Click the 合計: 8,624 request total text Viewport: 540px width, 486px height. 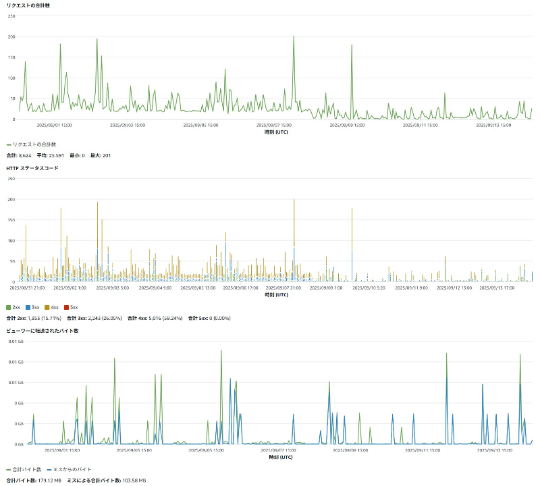click(x=19, y=156)
